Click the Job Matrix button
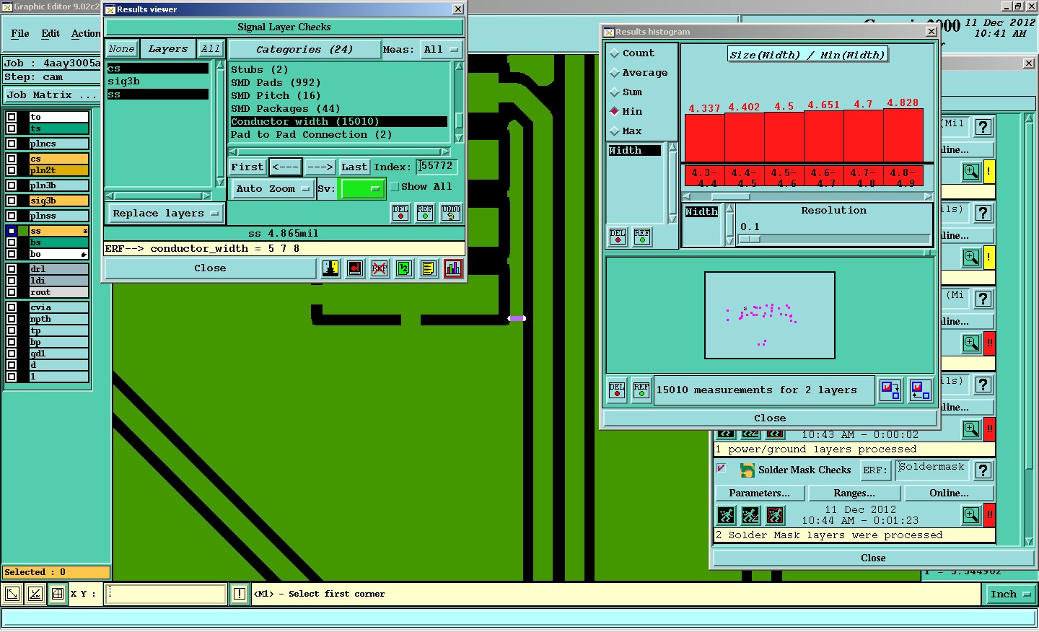This screenshot has height=632, width=1039. 51,95
